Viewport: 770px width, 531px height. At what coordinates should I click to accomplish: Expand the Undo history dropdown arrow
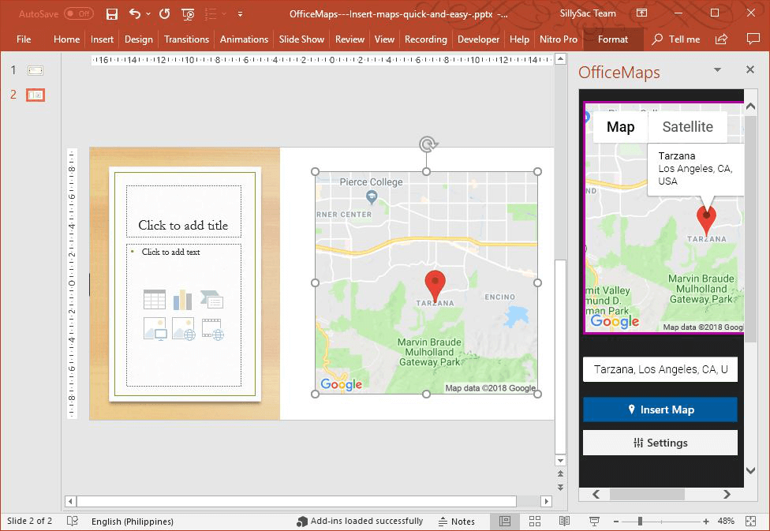pyautogui.click(x=148, y=14)
